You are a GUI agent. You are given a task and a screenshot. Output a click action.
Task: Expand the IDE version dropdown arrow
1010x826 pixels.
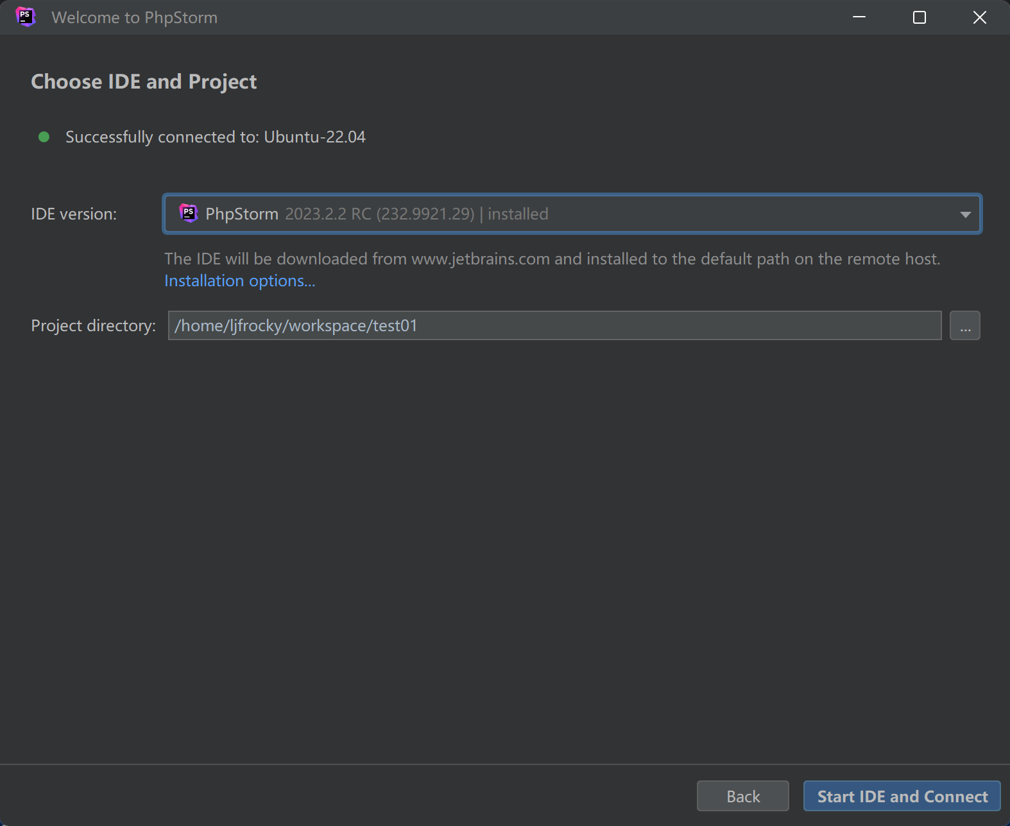[965, 214]
